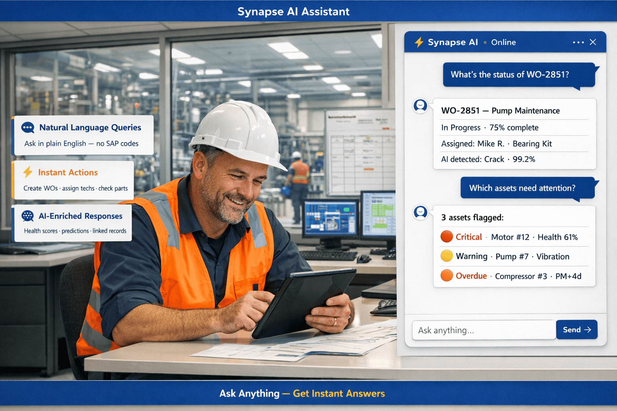This screenshot has width=617, height=411.
Task: Click the Synapse AI lightning bolt logo
Action: pos(419,42)
